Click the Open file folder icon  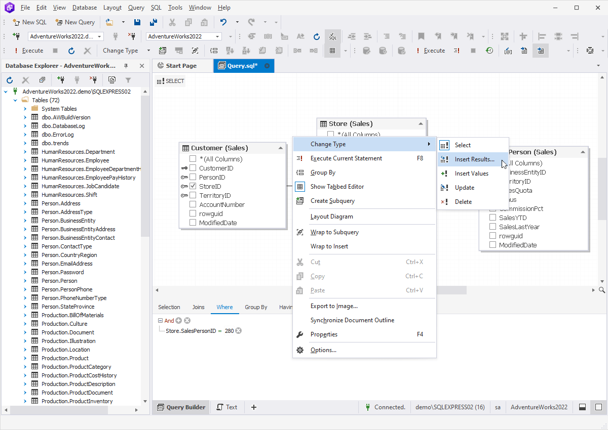coord(109,22)
